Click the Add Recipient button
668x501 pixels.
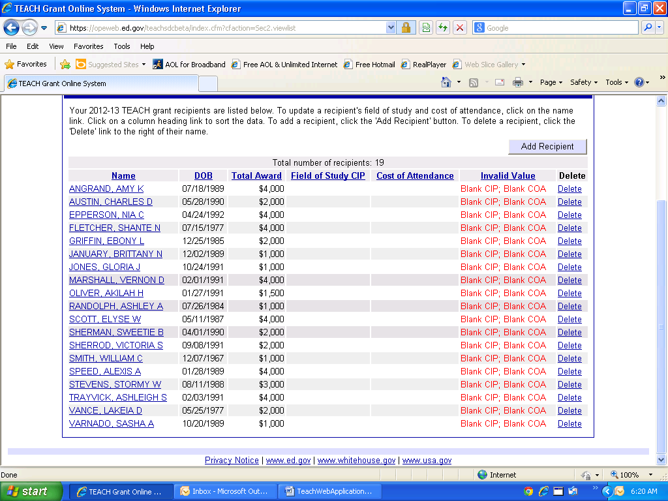click(547, 147)
